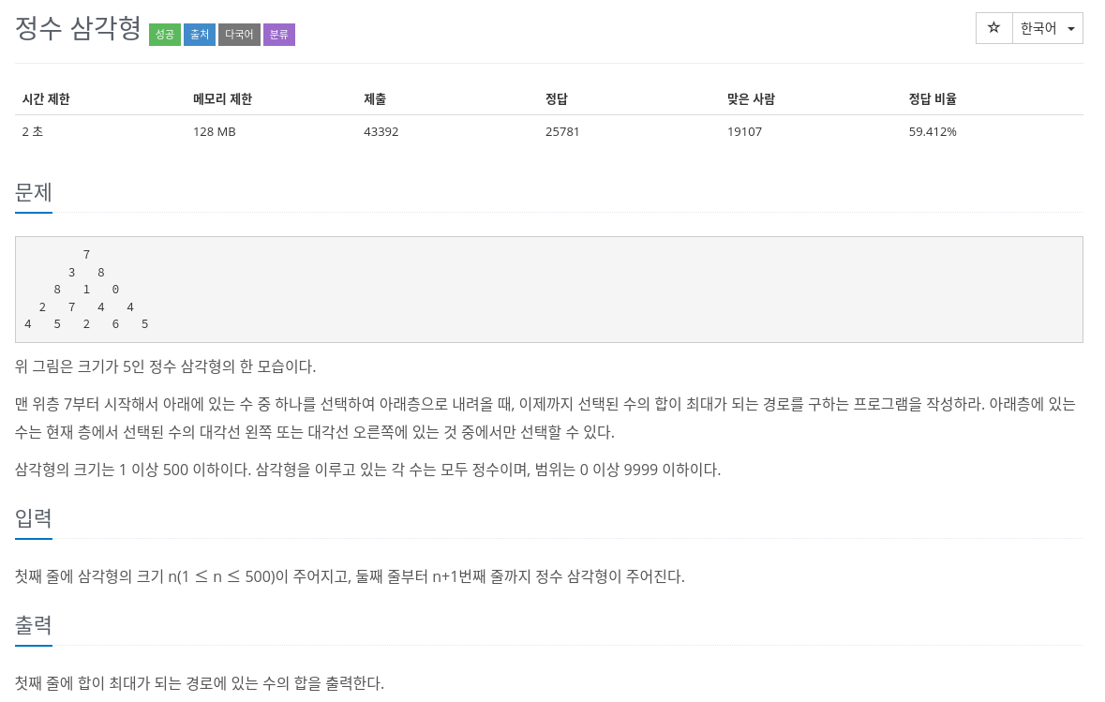The width and height of the screenshot is (1105, 702).
Task: Click the 19107 solvers count
Action: point(745,132)
